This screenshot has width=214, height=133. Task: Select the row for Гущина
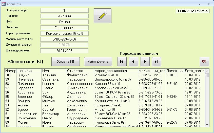(105, 75)
